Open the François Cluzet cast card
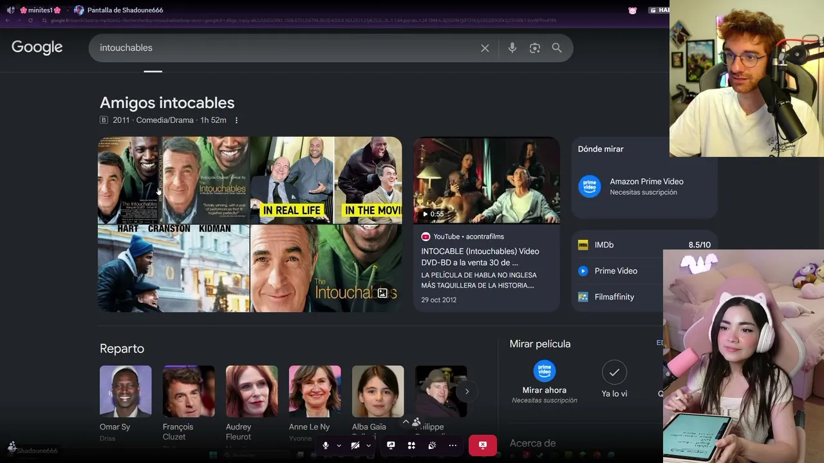 point(189,405)
